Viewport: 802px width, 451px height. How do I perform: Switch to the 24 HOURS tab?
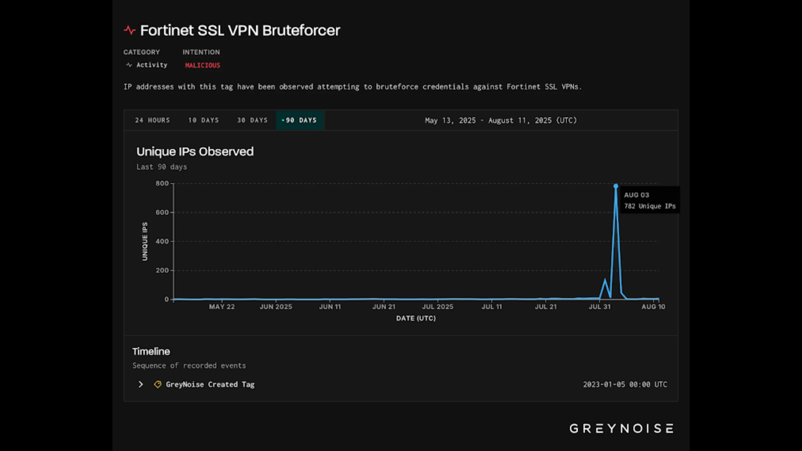[153, 120]
